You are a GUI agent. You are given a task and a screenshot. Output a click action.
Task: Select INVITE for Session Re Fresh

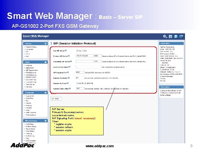77,83
